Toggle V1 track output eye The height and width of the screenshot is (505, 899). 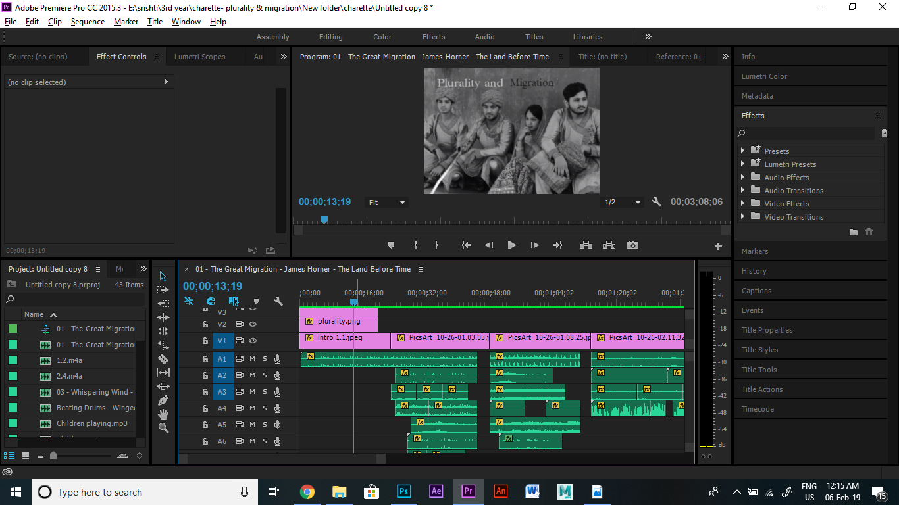pos(253,341)
